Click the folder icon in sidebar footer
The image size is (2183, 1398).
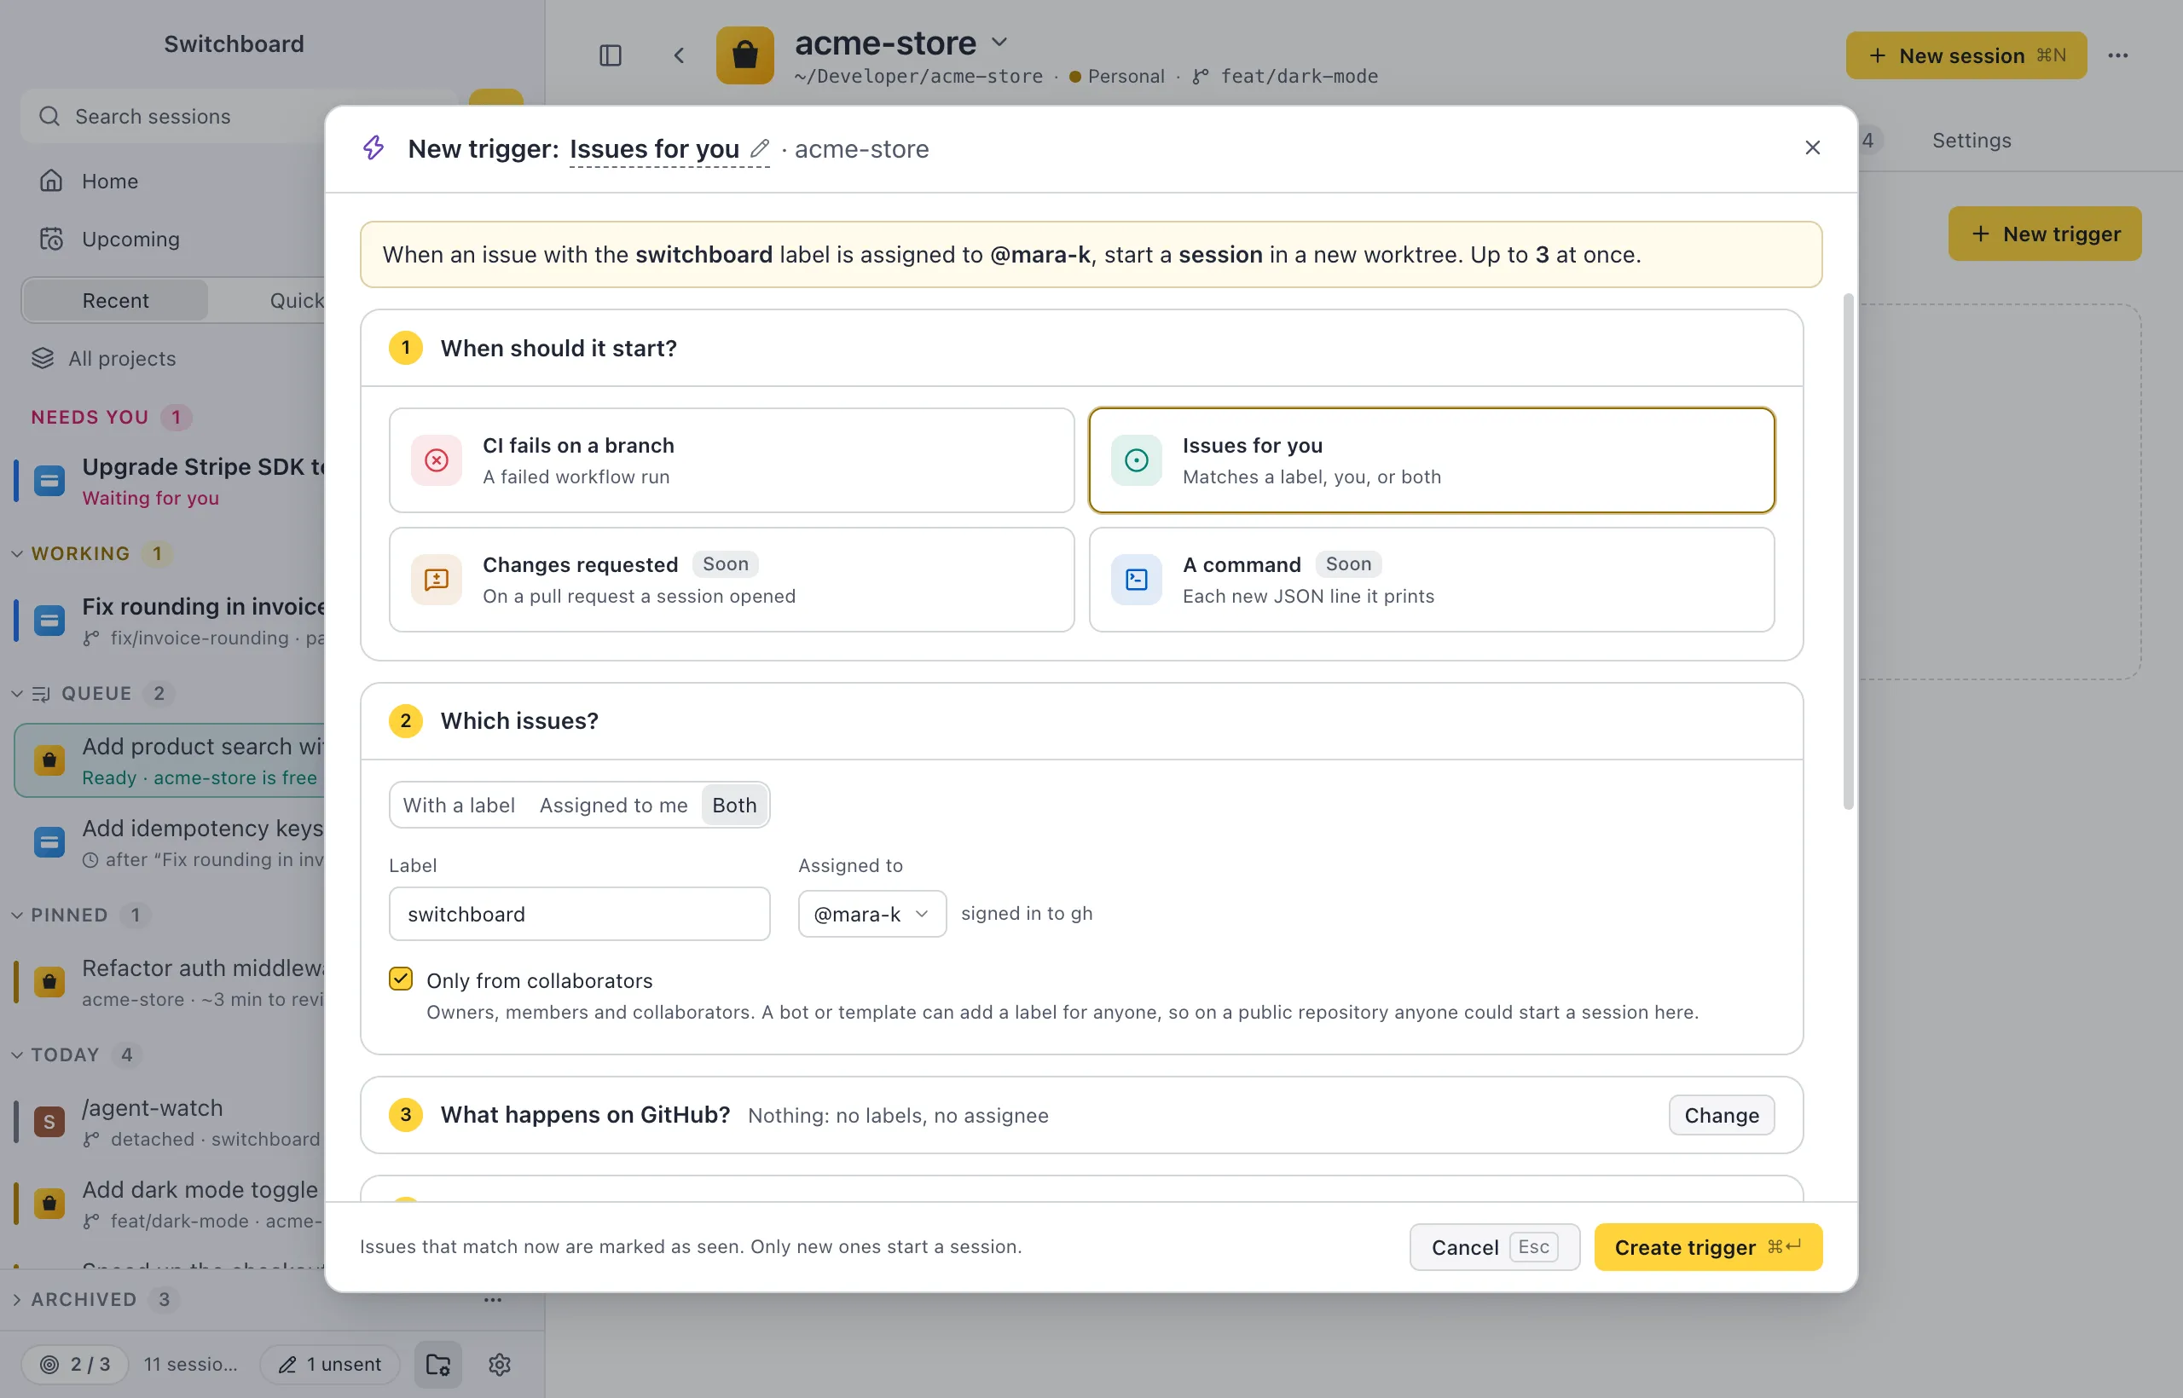click(x=437, y=1364)
